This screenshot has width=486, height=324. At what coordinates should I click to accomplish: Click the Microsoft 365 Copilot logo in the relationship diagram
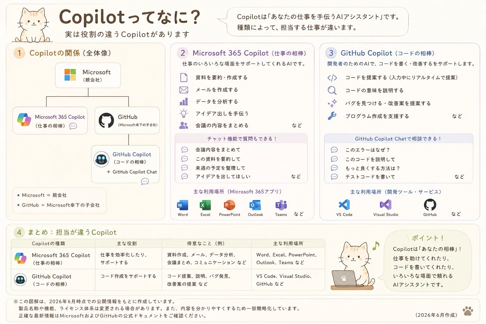point(24,120)
